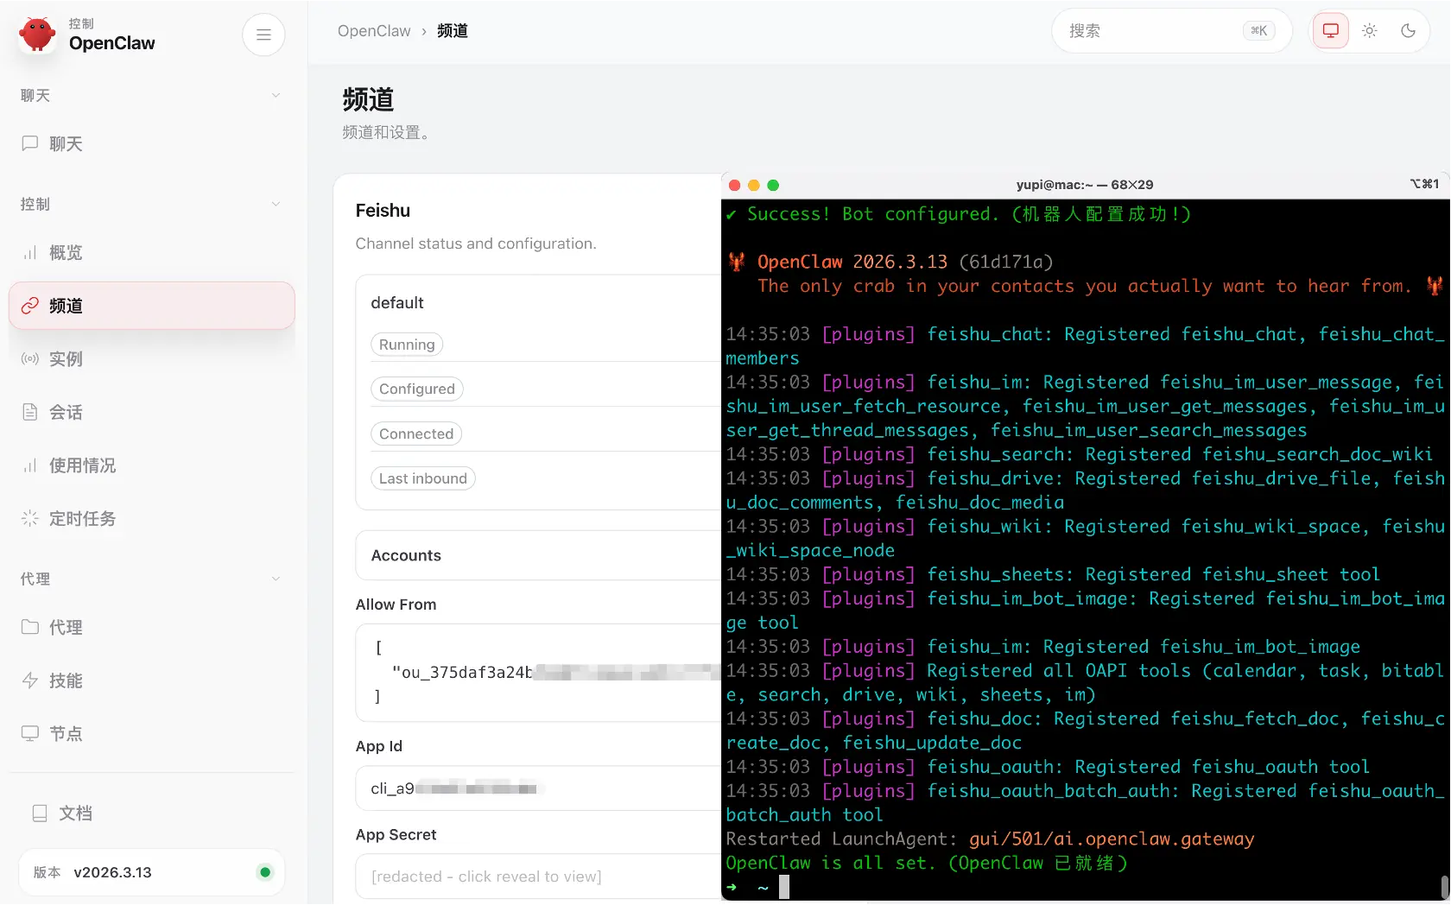Click the Allow From text area
The image size is (1451, 905).
(538, 673)
